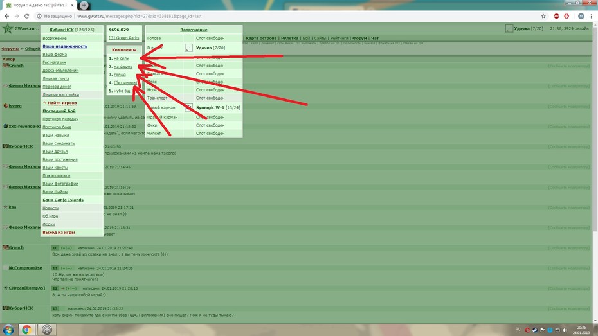Open Доска объявлений menu entry
This screenshot has width=598, height=336.
60,71
